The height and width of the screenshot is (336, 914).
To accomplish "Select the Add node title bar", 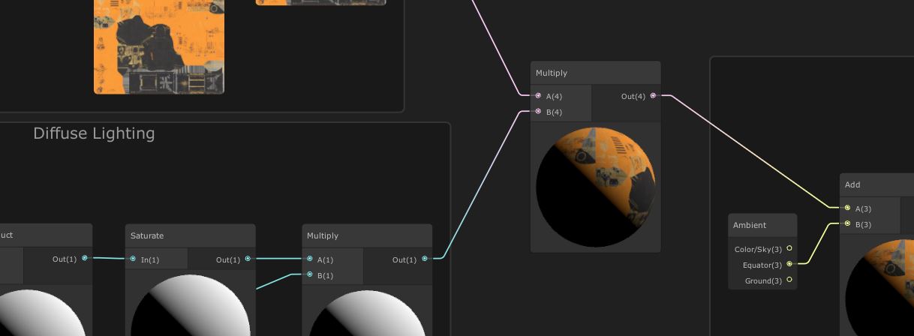I will 853,184.
